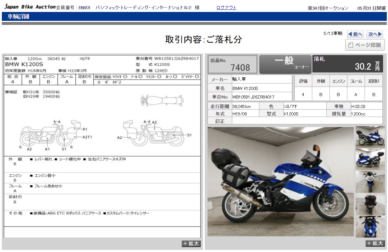The image size is (388, 252).
Task: Click the 一般コーナー badge
Action: point(285,64)
